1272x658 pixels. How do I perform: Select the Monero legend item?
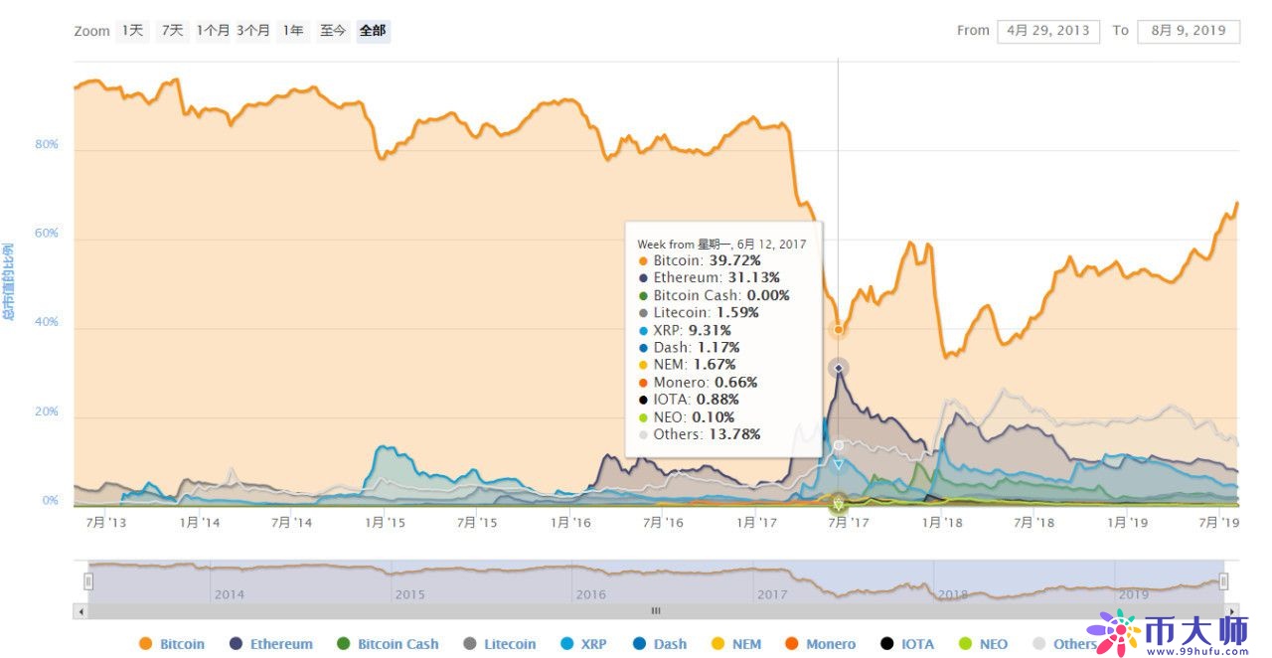tap(821, 643)
